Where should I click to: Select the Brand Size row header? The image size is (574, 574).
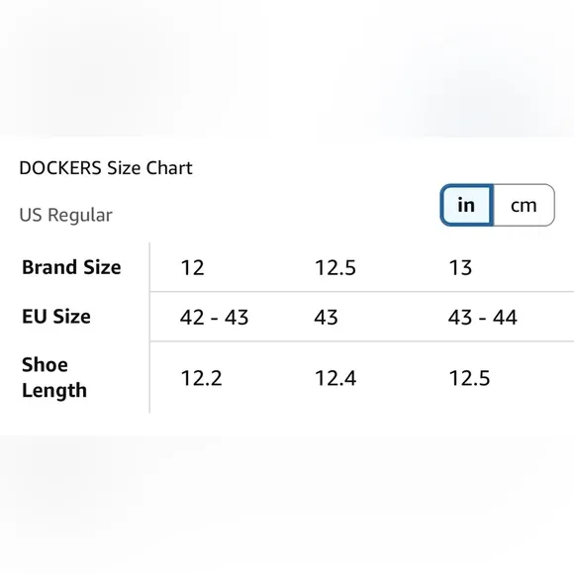click(x=71, y=267)
